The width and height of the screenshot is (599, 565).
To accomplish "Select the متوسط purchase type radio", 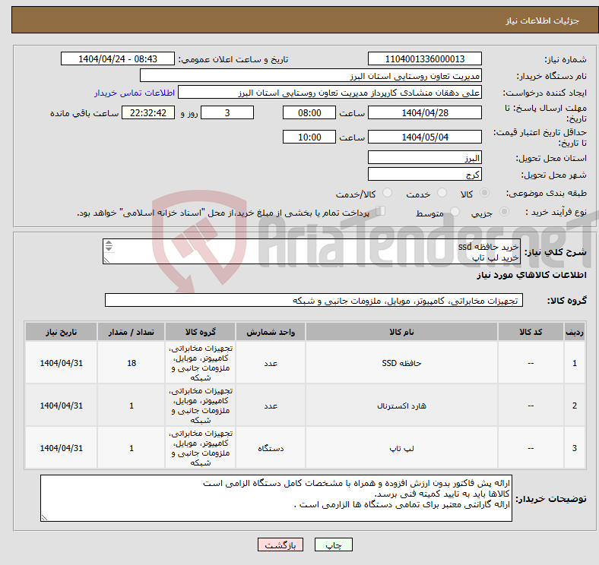I will point(455,211).
